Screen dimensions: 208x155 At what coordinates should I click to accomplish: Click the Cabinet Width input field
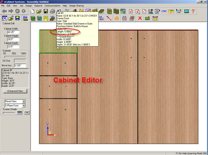[13, 32]
